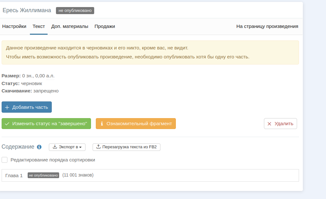Click the upload icon on Перезагрузка текста
Image resolution: width=326 pixels, height=199 pixels.
point(98,147)
